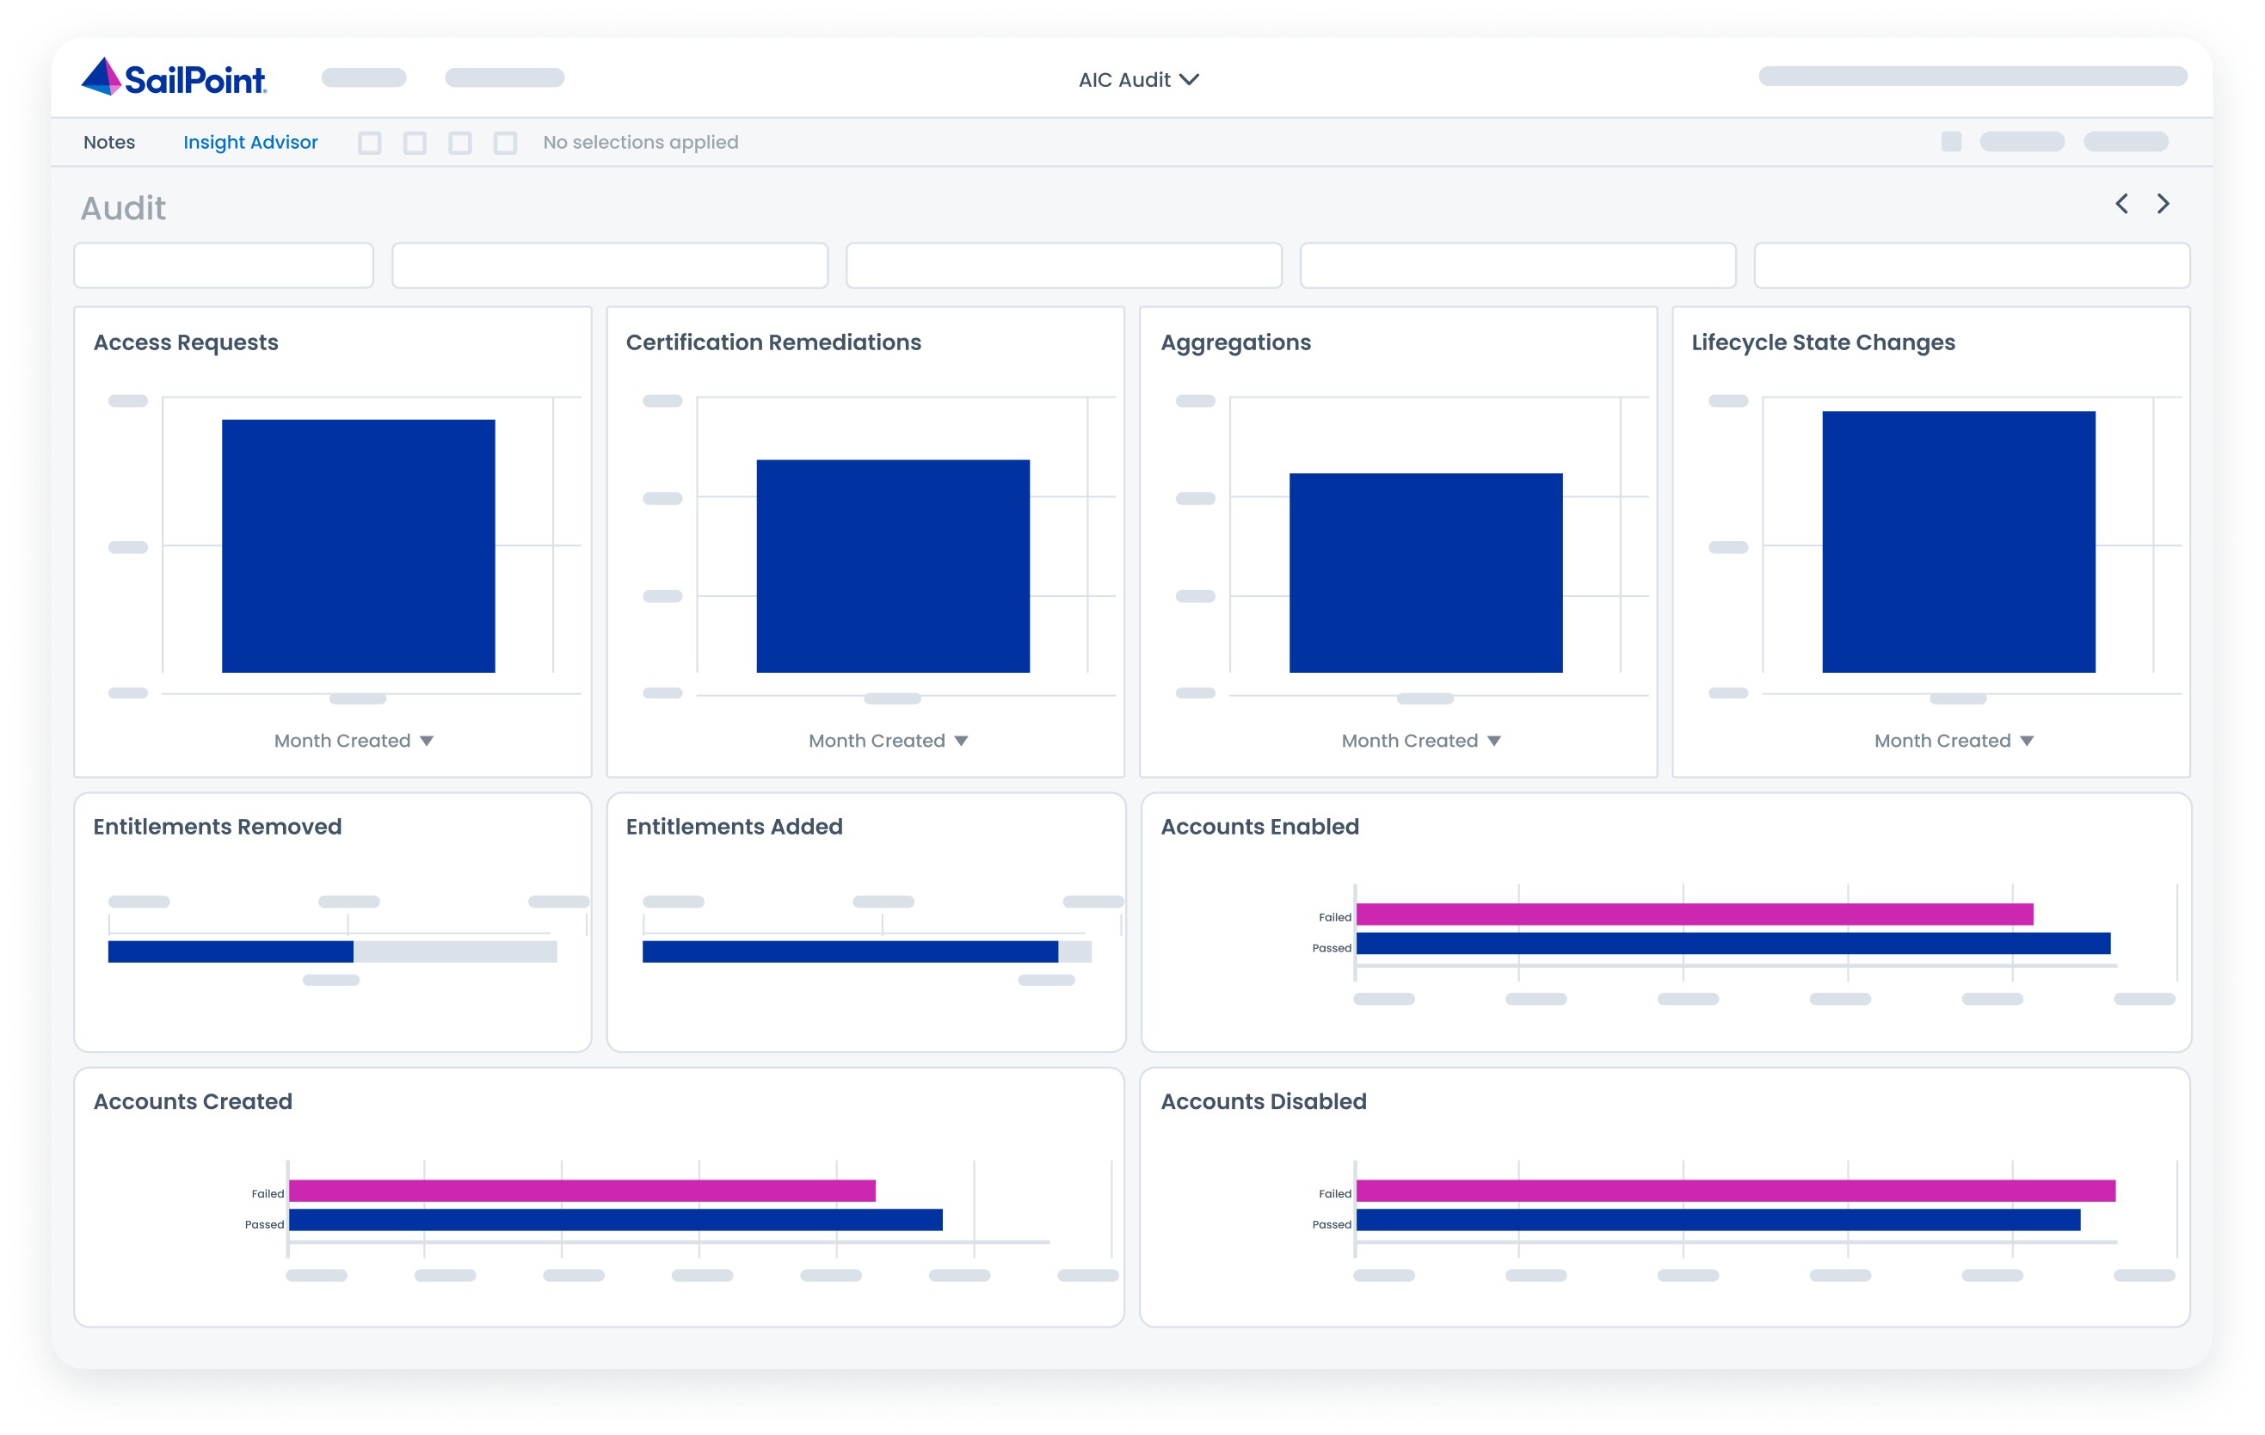Click fourth selection tool square icon
The width and height of the screenshot is (2265, 1435).
505,143
